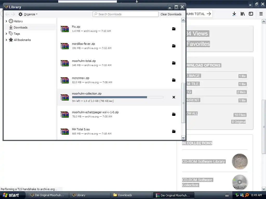266x199 pixels.
Task: Click CD-ROM Software Library thumbnail image
Action: (x=240, y=161)
